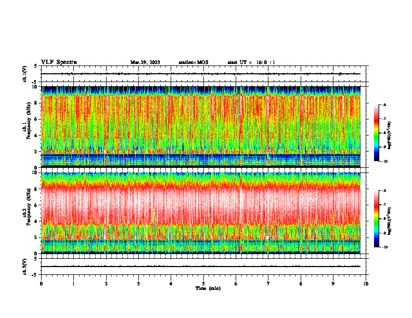
Task: Click the "-10" label on ch.2 color bar
Action: point(384,247)
